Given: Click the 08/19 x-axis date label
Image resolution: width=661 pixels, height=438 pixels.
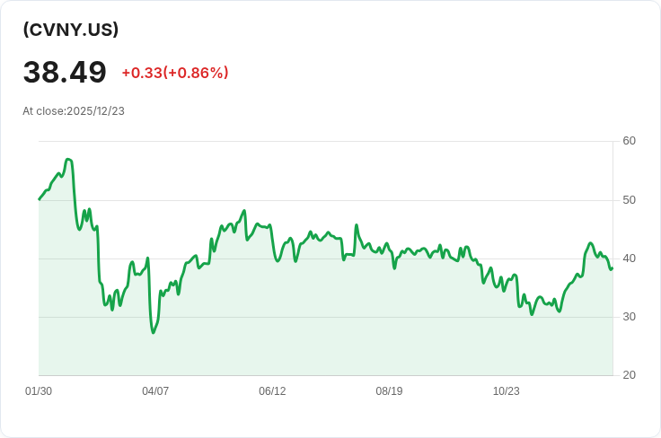Looking at the screenshot, I should point(389,391).
